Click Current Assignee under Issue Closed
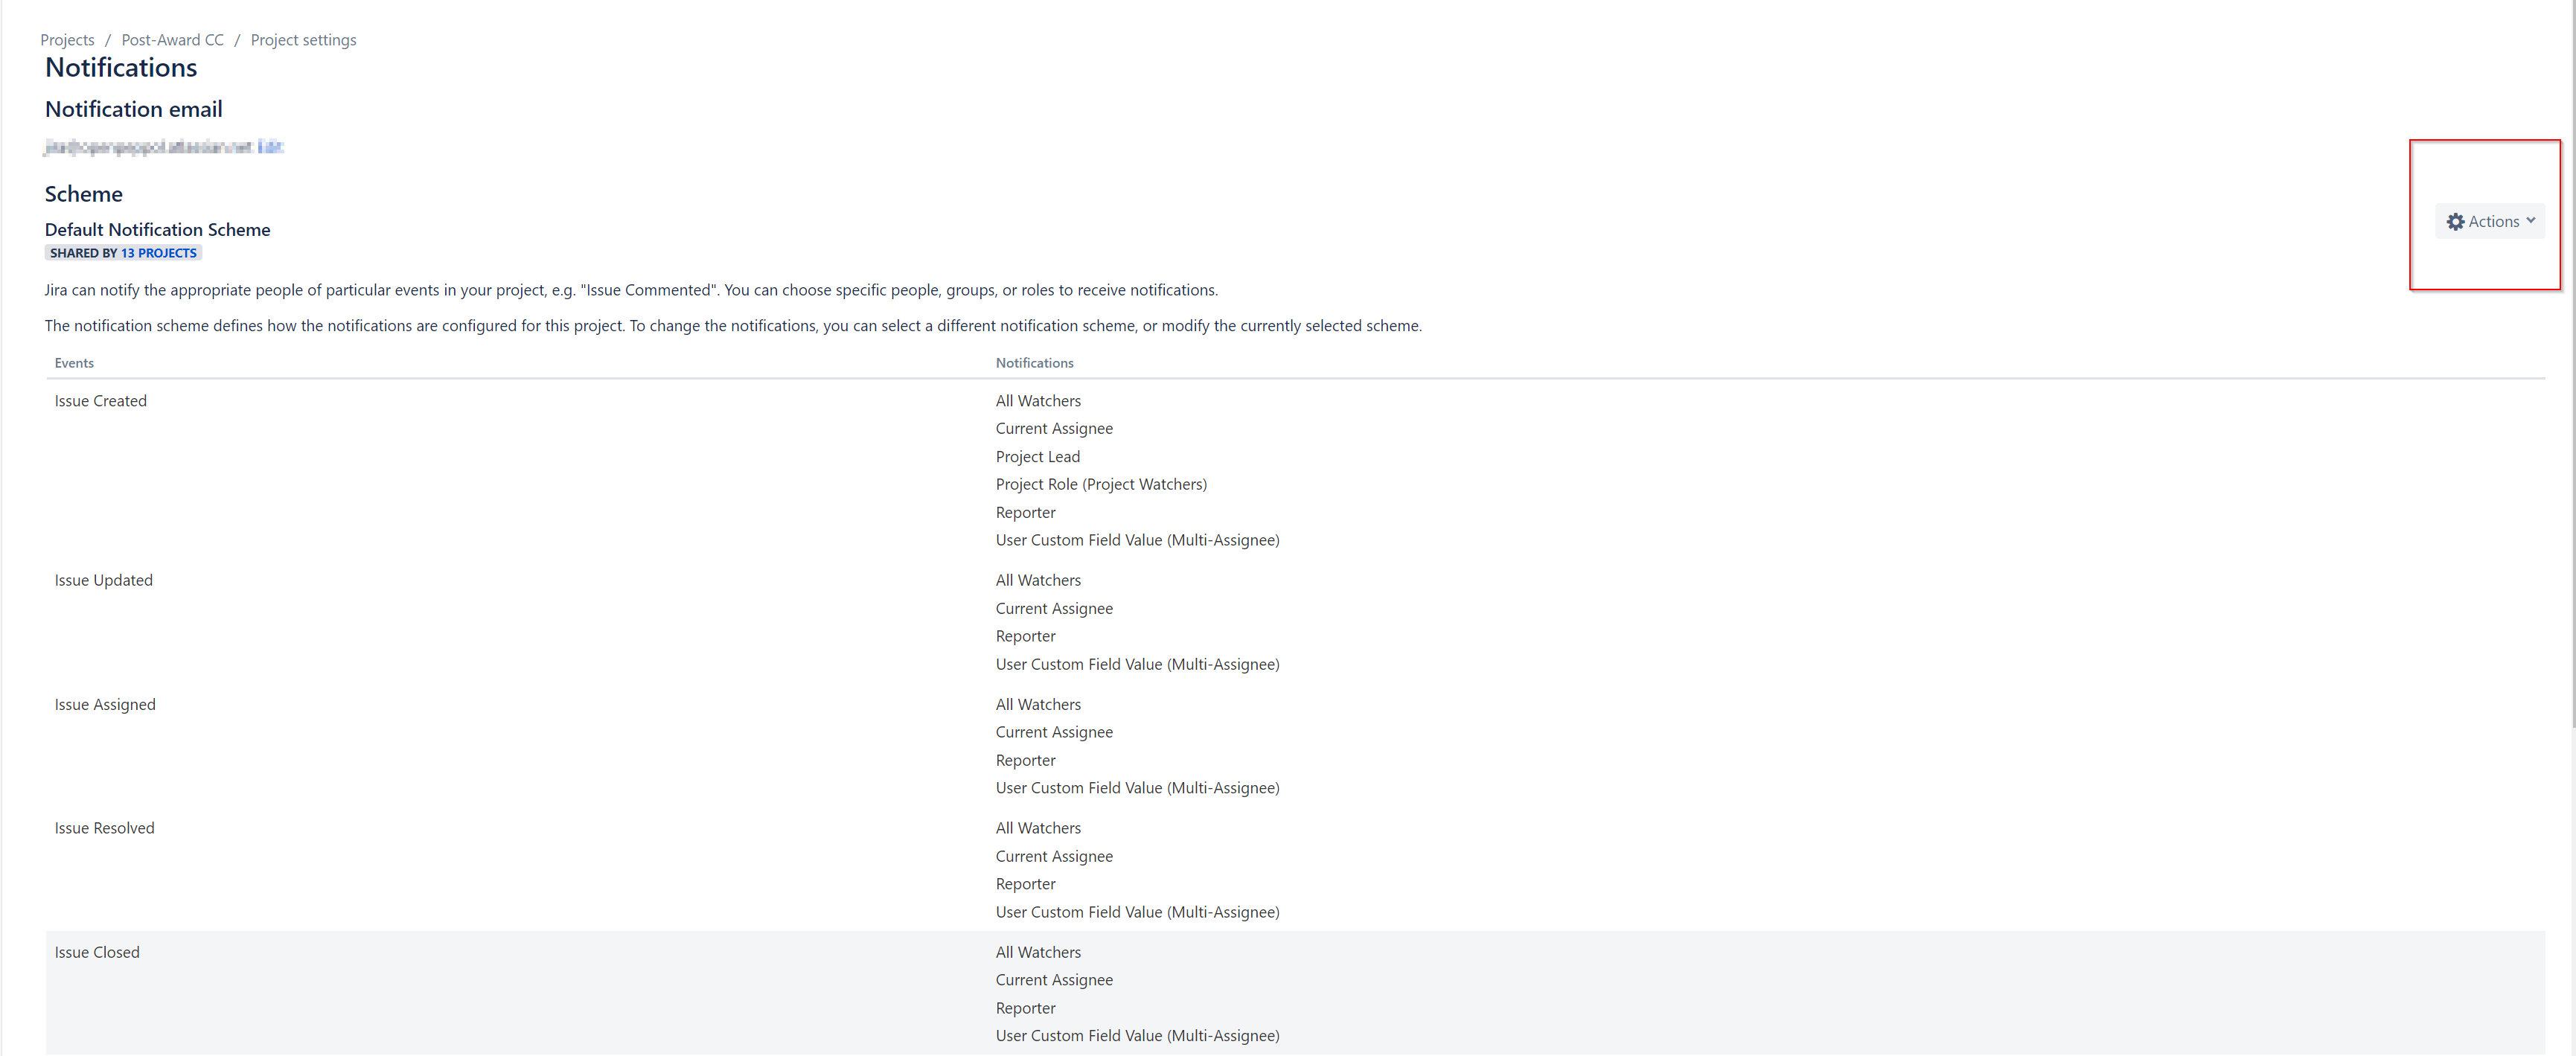Image resolution: width=2576 pixels, height=1056 pixels. pos(1054,980)
